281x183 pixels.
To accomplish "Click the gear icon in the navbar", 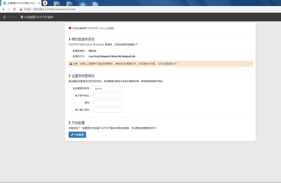I will 22,17.
